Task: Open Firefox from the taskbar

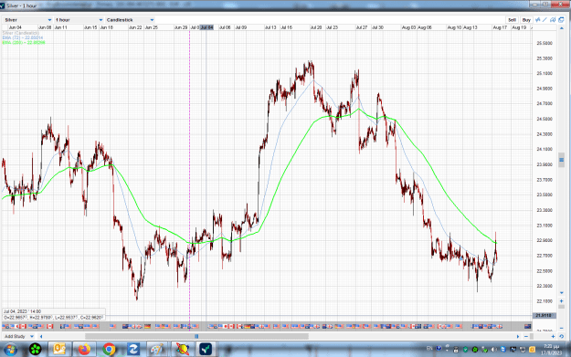Action: pos(84,350)
